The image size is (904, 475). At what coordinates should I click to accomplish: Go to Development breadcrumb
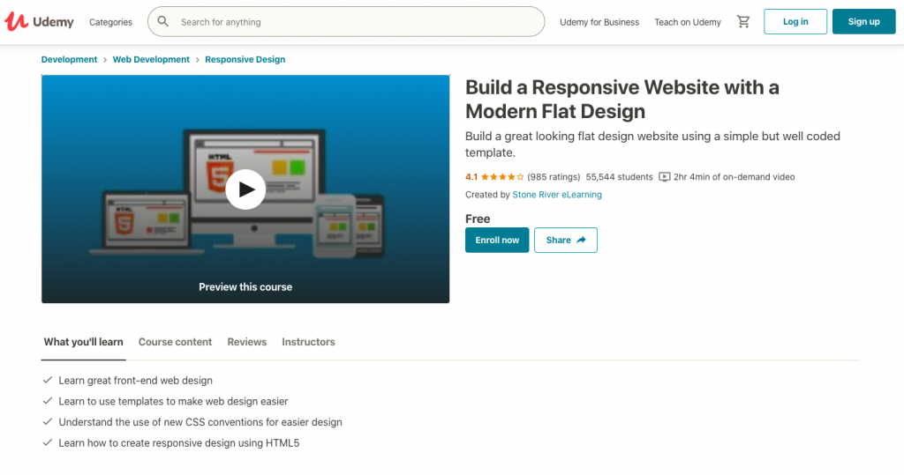click(69, 59)
